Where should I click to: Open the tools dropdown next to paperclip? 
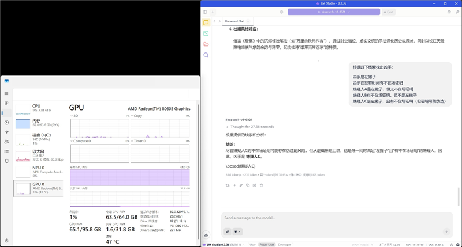click(x=237, y=231)
